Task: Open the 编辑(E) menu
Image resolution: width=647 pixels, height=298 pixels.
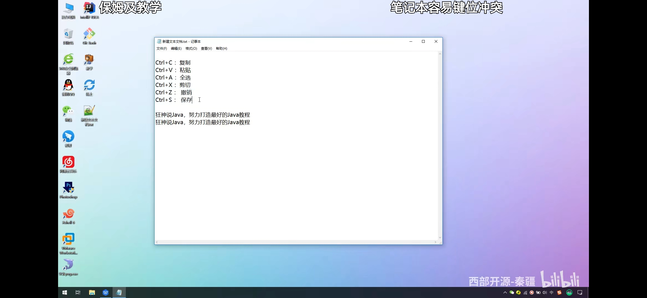Action: pyautogui.click(x=176, y=49)
